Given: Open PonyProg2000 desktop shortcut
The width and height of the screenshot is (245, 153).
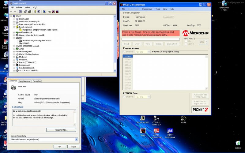Looking at the screenshot, I should (x=143, y=120).
